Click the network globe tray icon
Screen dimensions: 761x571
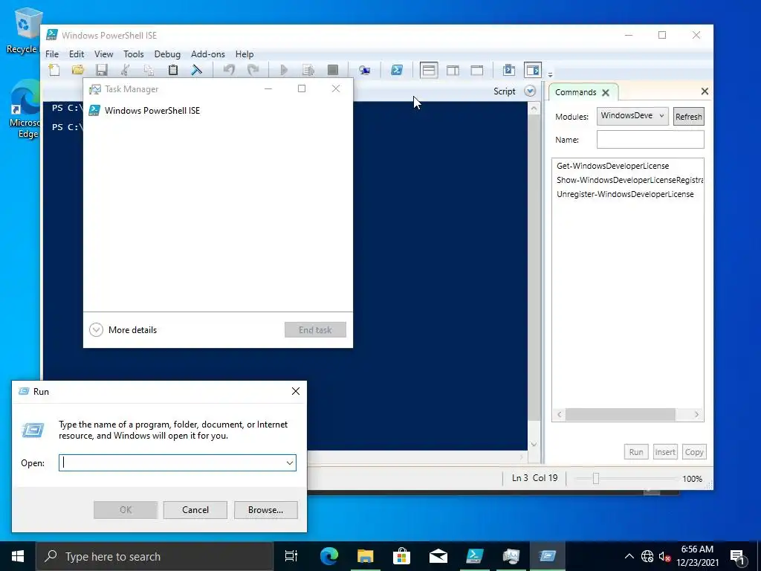point(647,556)
